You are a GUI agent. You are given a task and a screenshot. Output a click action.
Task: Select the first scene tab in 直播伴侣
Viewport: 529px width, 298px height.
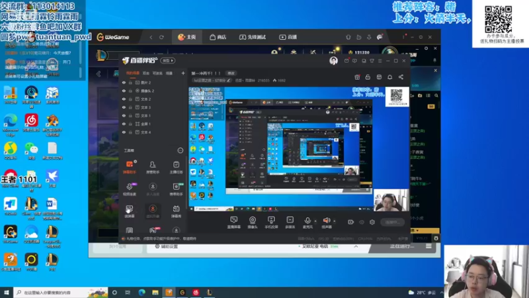point(133,74)
